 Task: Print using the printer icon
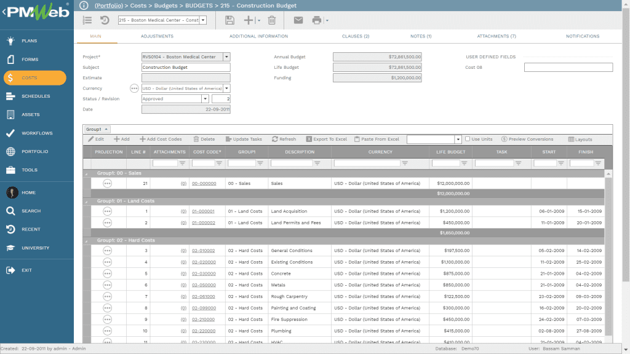(x=317, y=20)
